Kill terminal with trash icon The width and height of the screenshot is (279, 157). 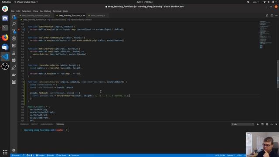coord(267,124)
